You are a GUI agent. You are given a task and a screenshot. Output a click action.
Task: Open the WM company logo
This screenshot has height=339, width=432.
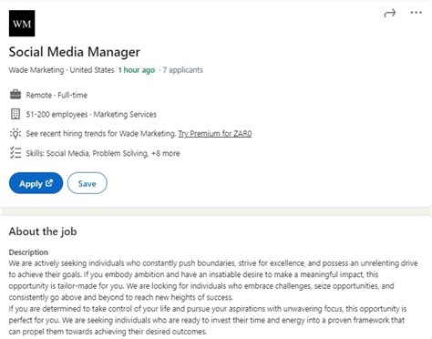pos(22,24)
